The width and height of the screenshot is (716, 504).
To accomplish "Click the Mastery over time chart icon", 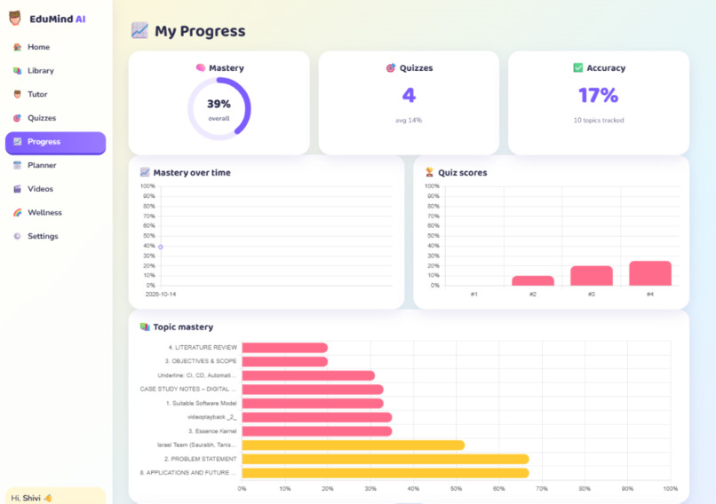I will 145,172.
